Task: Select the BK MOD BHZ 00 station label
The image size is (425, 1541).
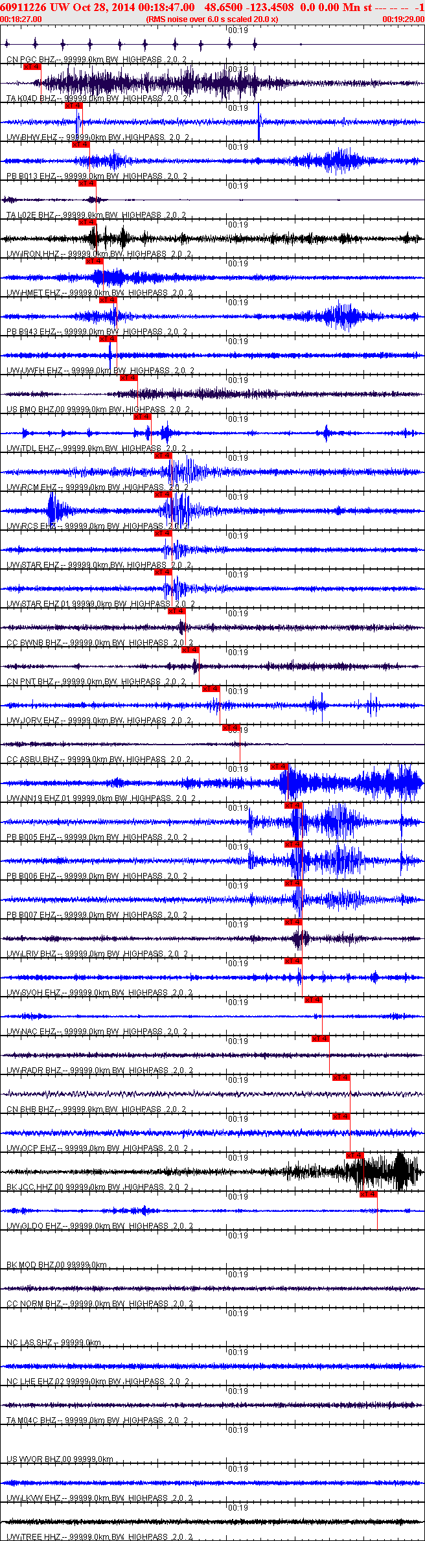Action: (x=56, y=1265)
